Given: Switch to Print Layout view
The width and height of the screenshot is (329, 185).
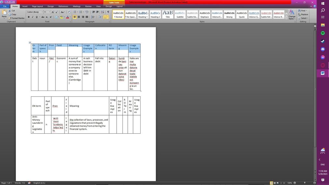Looking at the screenshot, I should [x=271, y=183].
